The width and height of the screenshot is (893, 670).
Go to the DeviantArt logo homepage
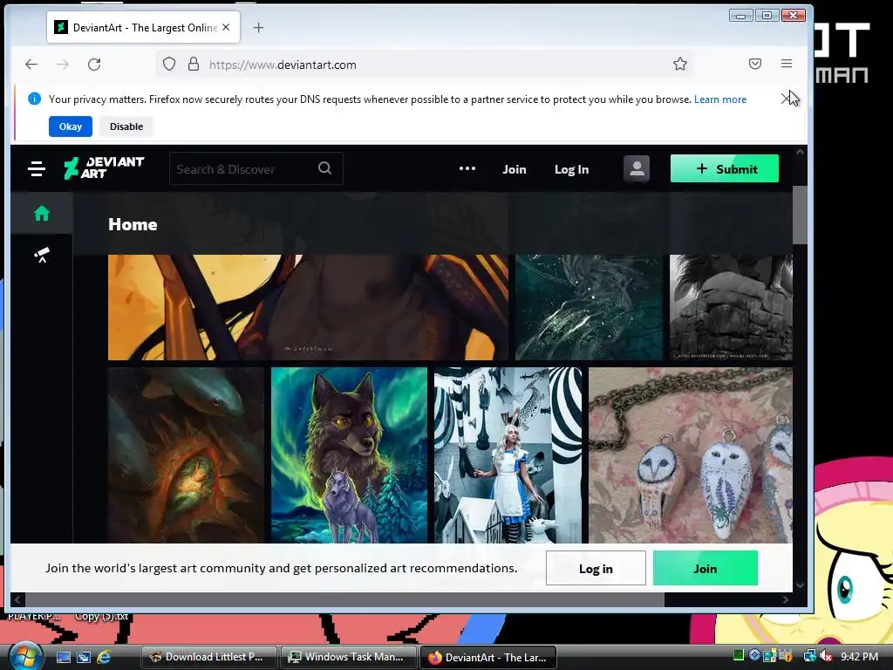click(104, 168)
